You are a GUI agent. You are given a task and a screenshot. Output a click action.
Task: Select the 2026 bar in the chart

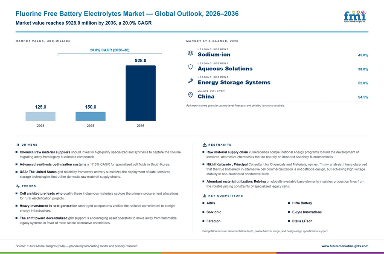point(90,116)
